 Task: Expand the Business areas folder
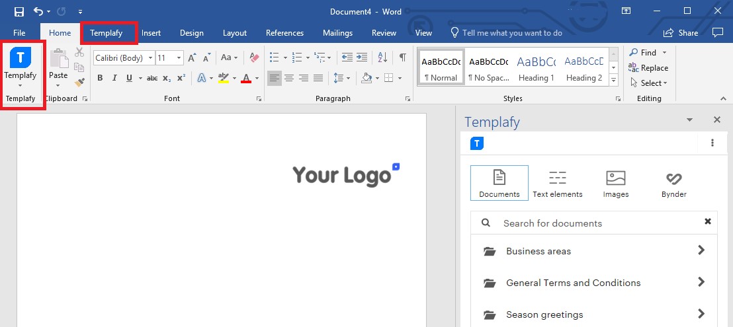coord(593,251)
